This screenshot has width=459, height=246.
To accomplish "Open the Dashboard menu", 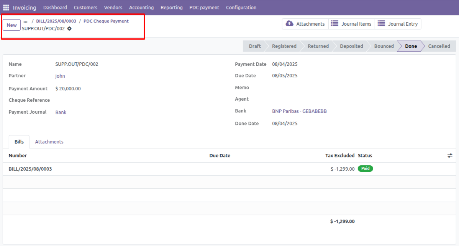I will 55,8.
